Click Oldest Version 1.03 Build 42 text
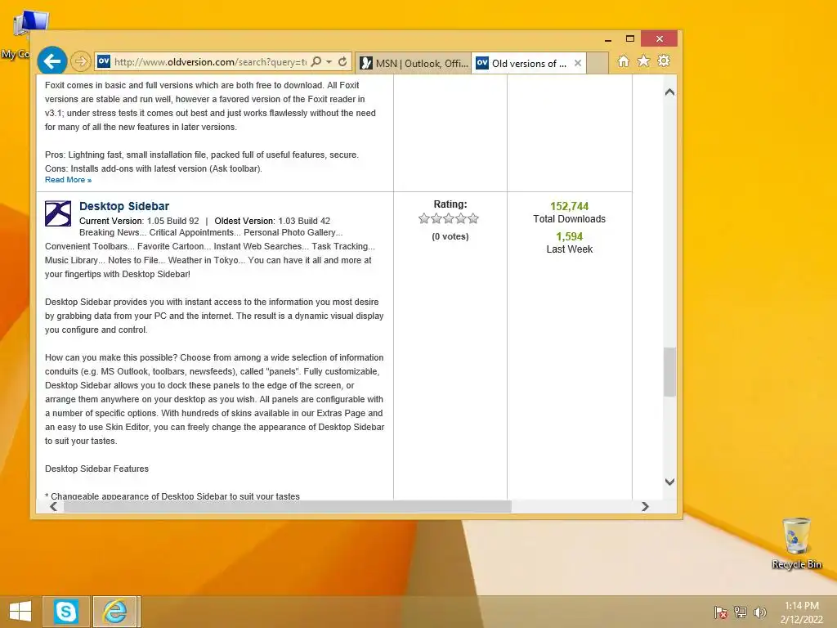The image size is (837, 628). pos(272,221)
